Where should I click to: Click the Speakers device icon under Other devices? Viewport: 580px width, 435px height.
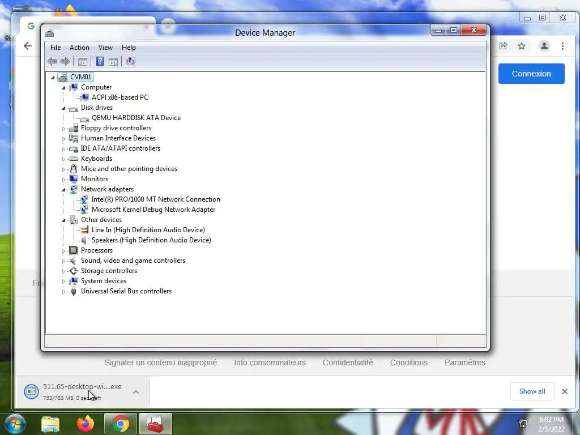[x=84, y=240]
